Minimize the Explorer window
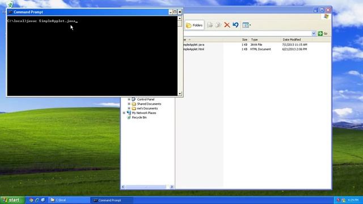Viewport: 363px width, 204px height. point(316,10)
